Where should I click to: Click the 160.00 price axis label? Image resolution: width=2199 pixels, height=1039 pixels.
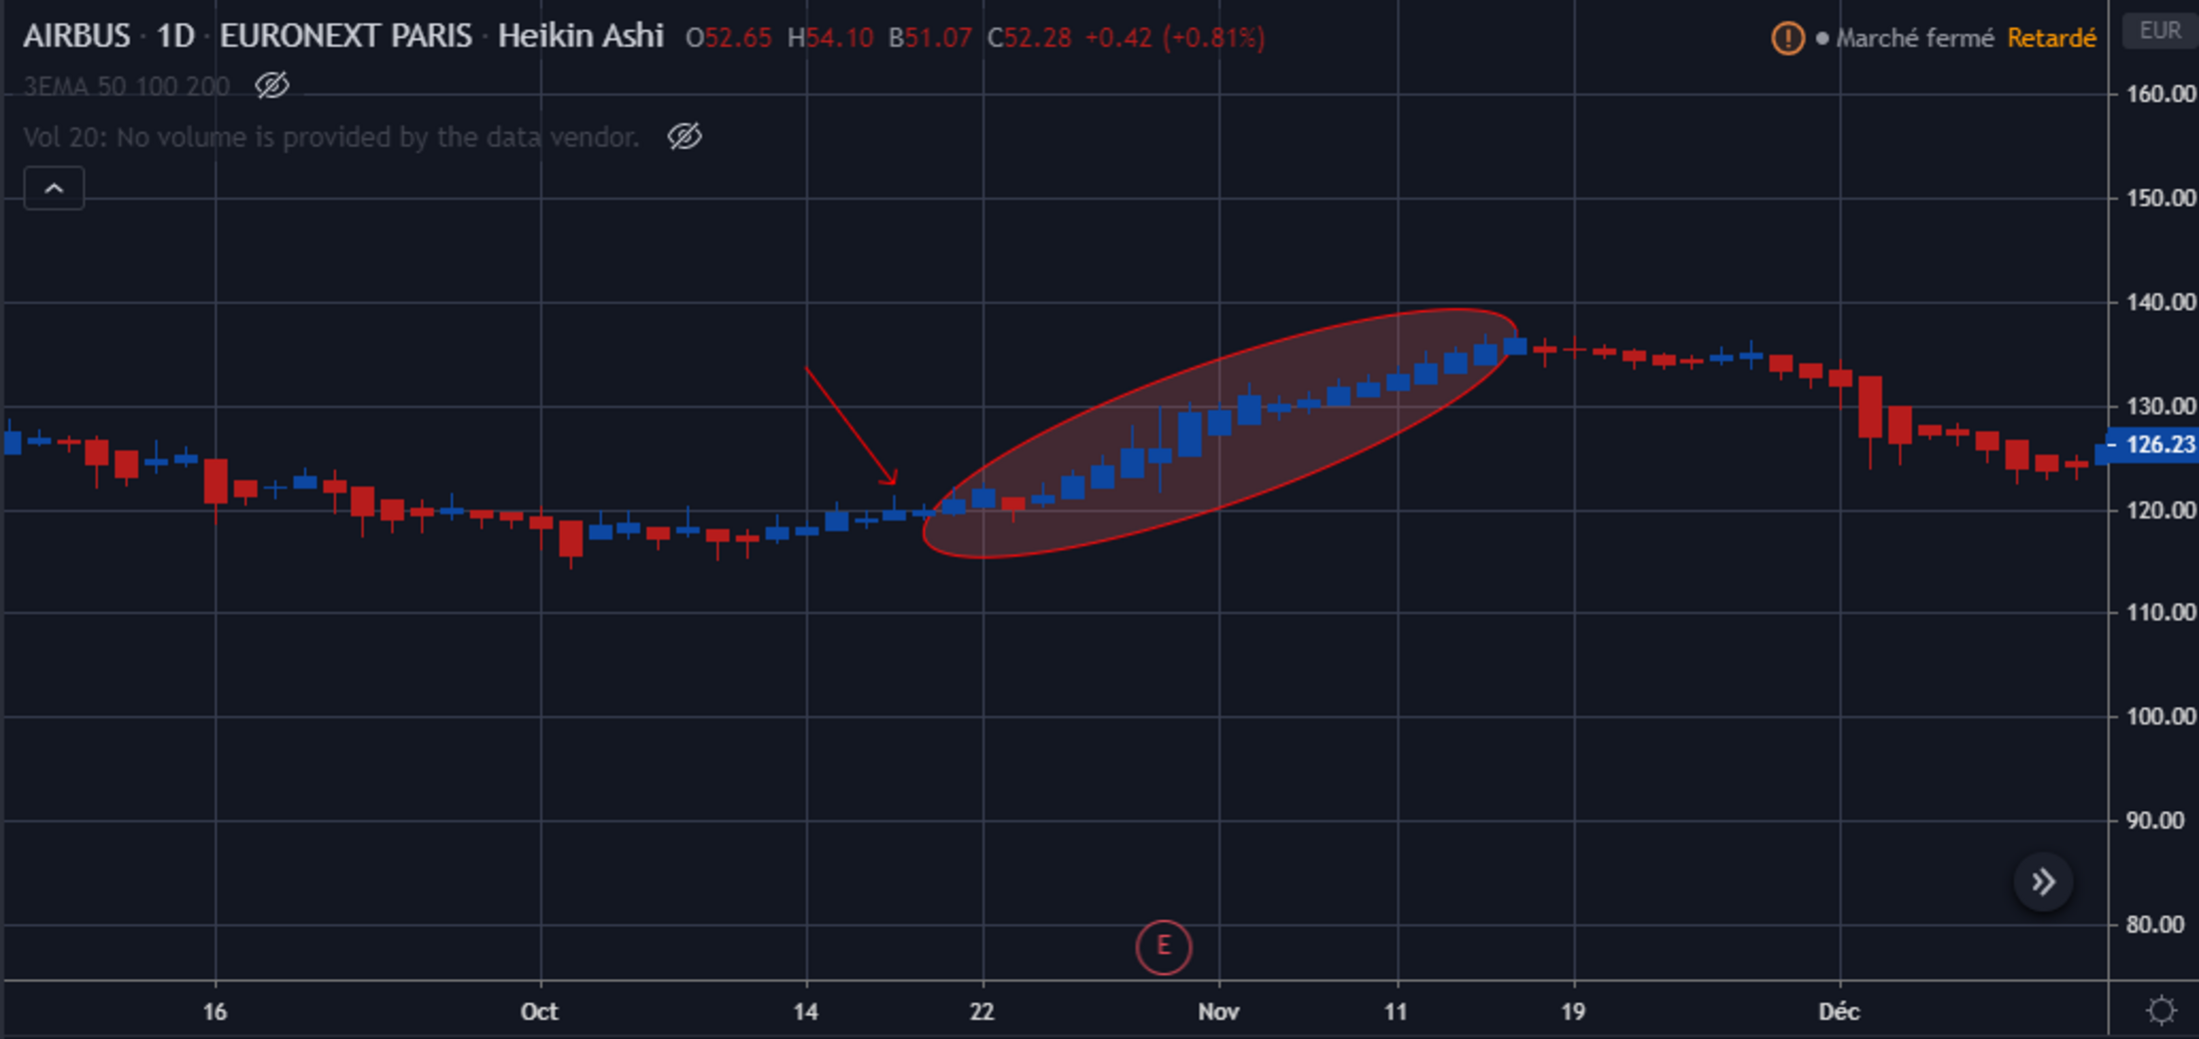[2160, 94]
